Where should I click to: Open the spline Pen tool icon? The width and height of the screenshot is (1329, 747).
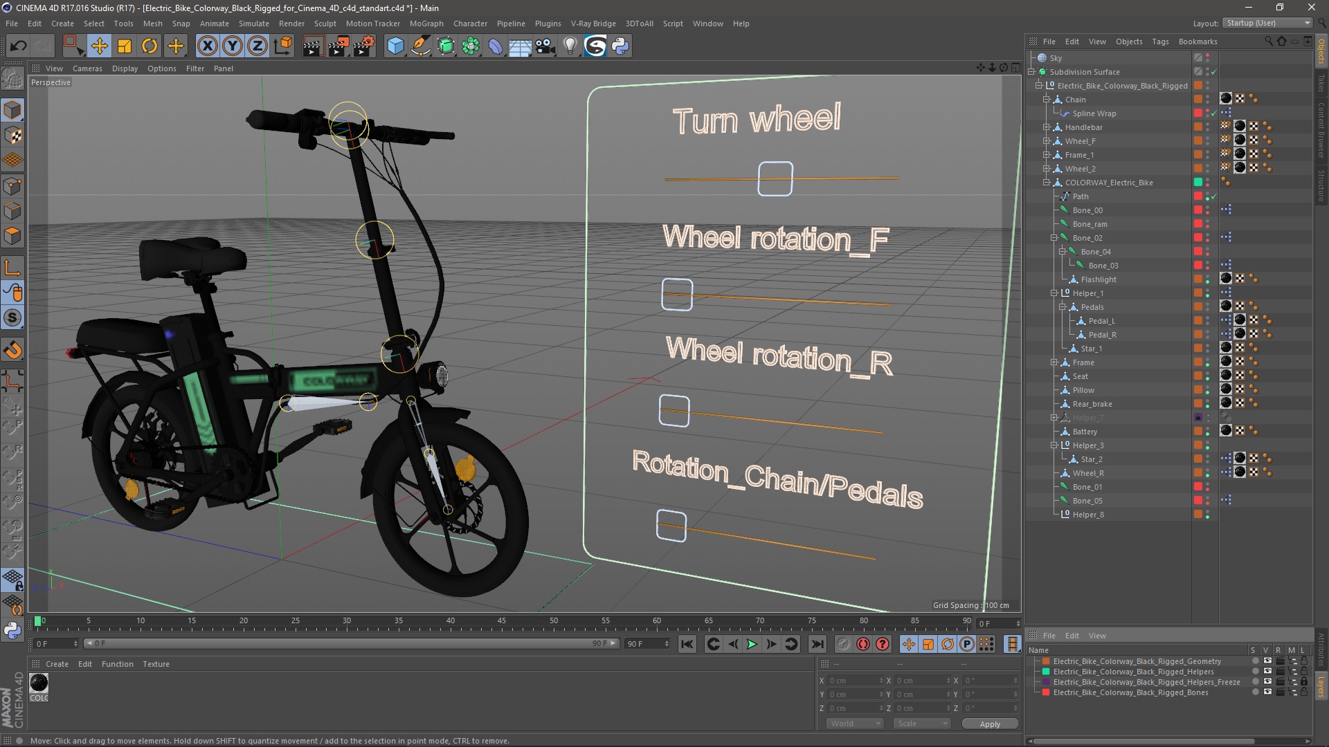click(x=420, y=46)
